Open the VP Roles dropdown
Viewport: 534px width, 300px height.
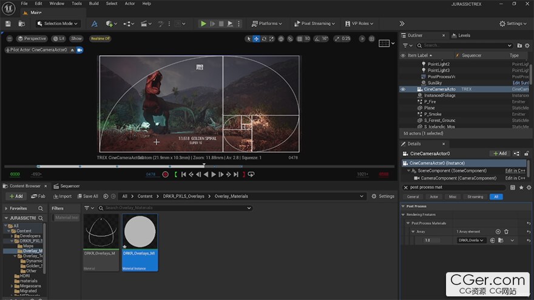coord(359,24)
